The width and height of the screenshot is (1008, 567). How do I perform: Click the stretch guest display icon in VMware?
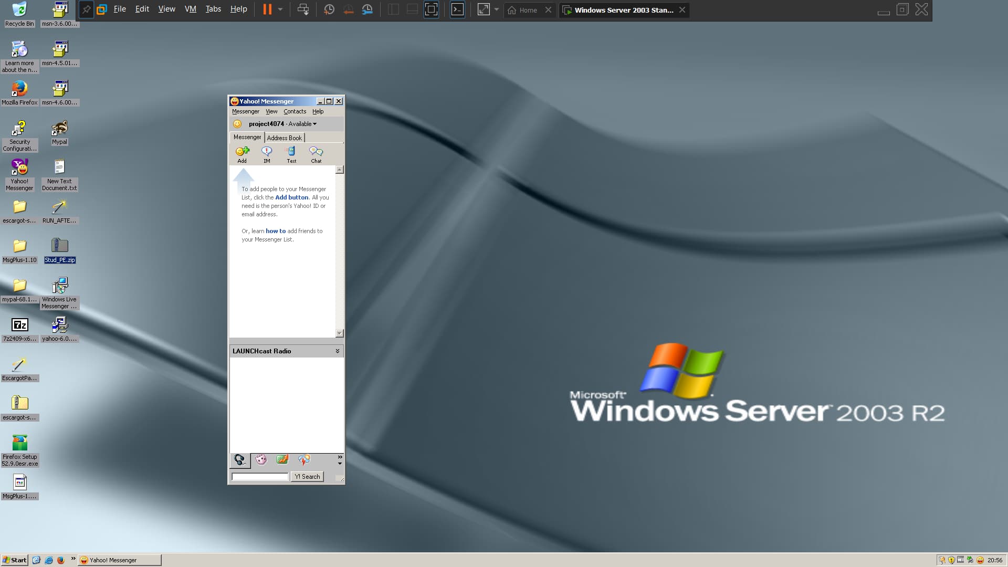click(484, 9)
